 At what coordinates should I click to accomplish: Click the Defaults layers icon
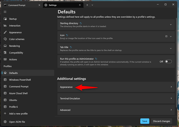5,73
